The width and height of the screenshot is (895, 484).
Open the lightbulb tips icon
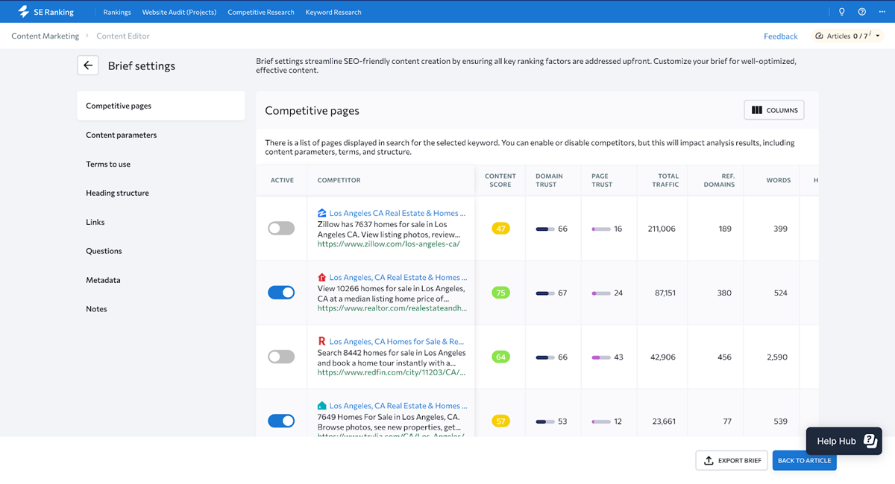coord(841,12)
